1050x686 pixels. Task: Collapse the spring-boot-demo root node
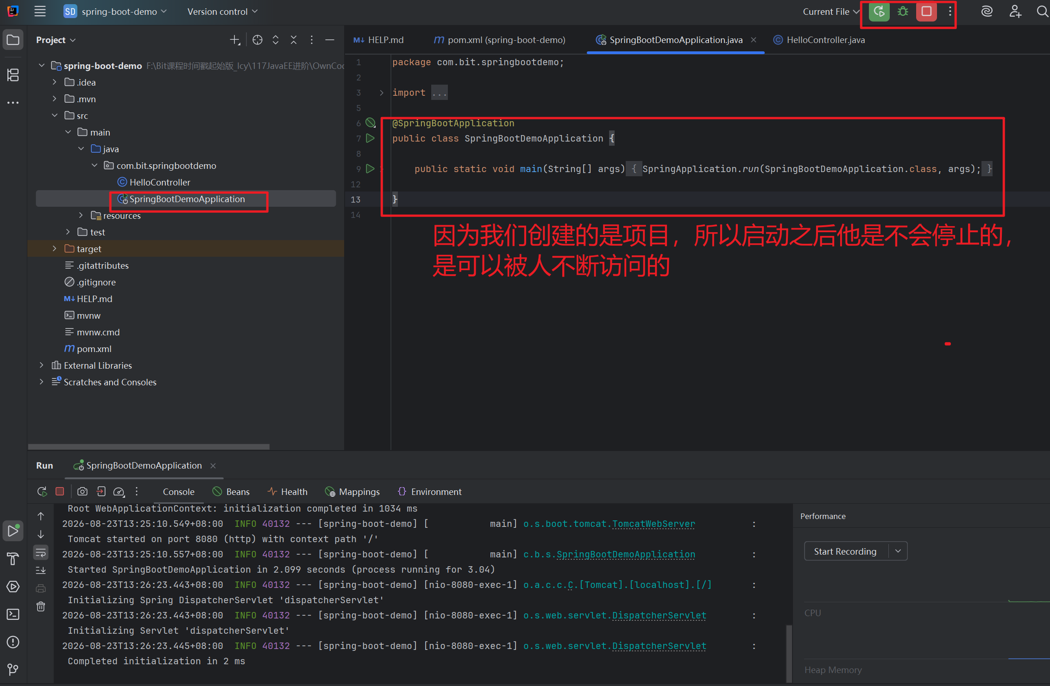point(42,66)
